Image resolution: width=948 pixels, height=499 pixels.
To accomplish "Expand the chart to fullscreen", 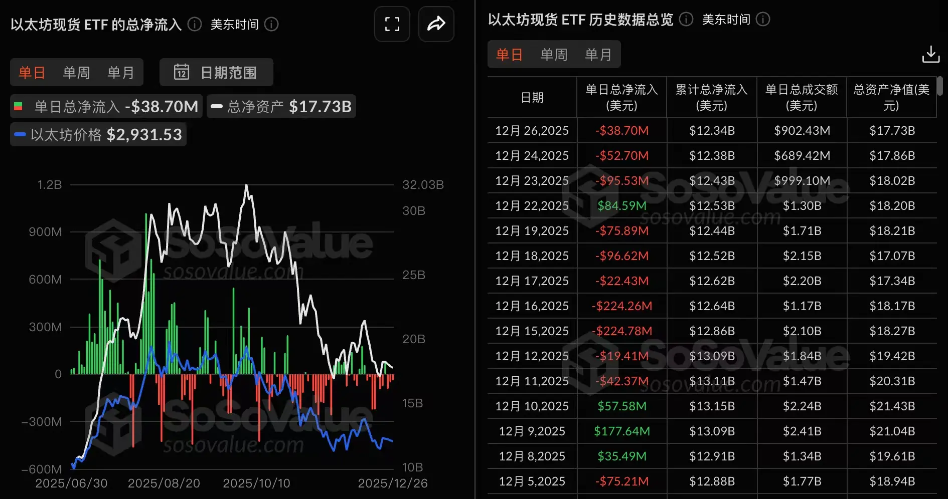I will pyautogui.click(x=392, y=24).
